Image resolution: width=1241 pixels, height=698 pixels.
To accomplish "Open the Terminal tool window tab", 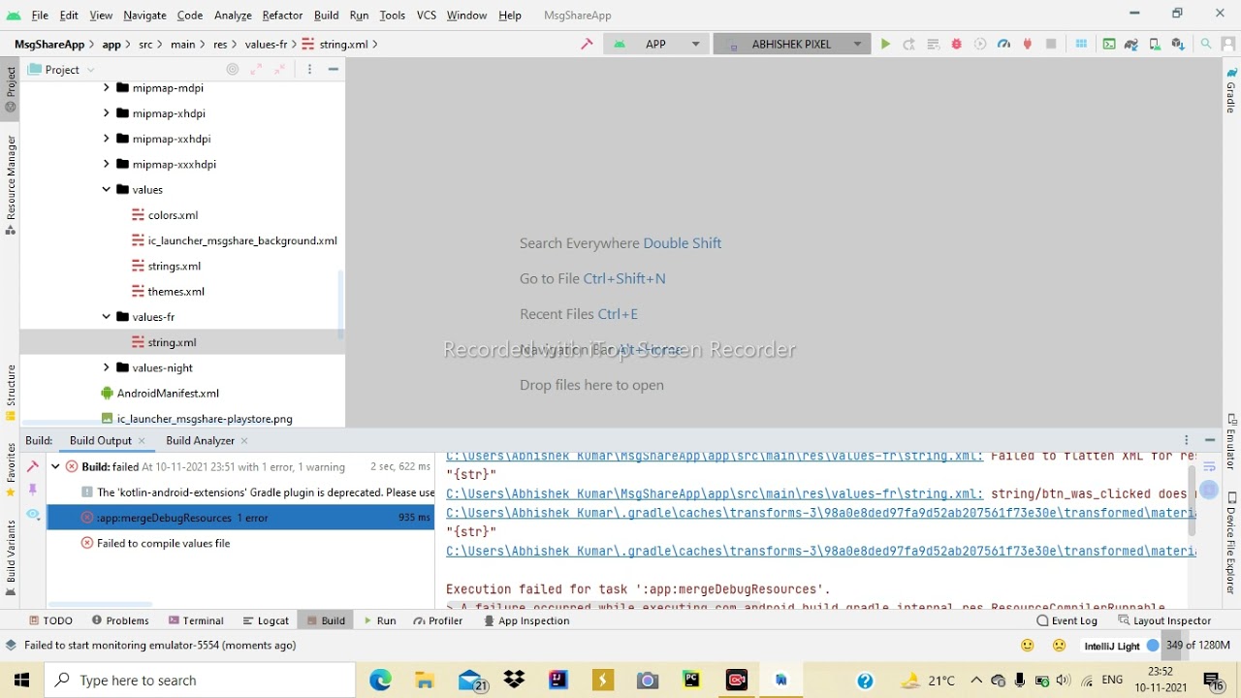I will coord(196,620).
